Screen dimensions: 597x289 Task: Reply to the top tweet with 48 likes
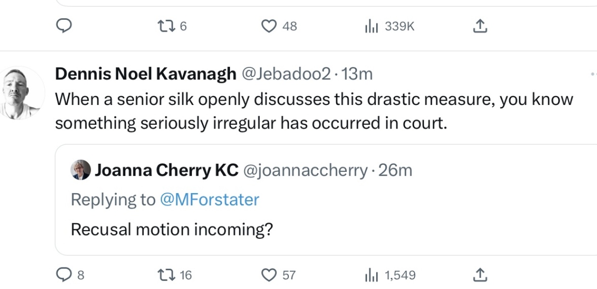(x=64, y=26)
